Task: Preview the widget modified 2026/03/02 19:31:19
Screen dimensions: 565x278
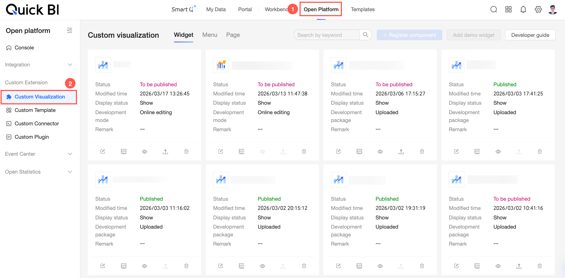Action: (380, 266)
